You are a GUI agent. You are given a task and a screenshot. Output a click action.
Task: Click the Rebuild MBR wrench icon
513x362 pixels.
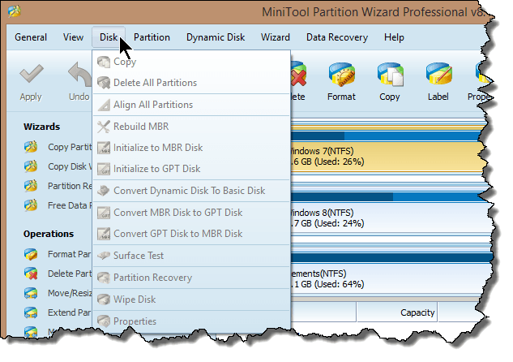(104, 127)
